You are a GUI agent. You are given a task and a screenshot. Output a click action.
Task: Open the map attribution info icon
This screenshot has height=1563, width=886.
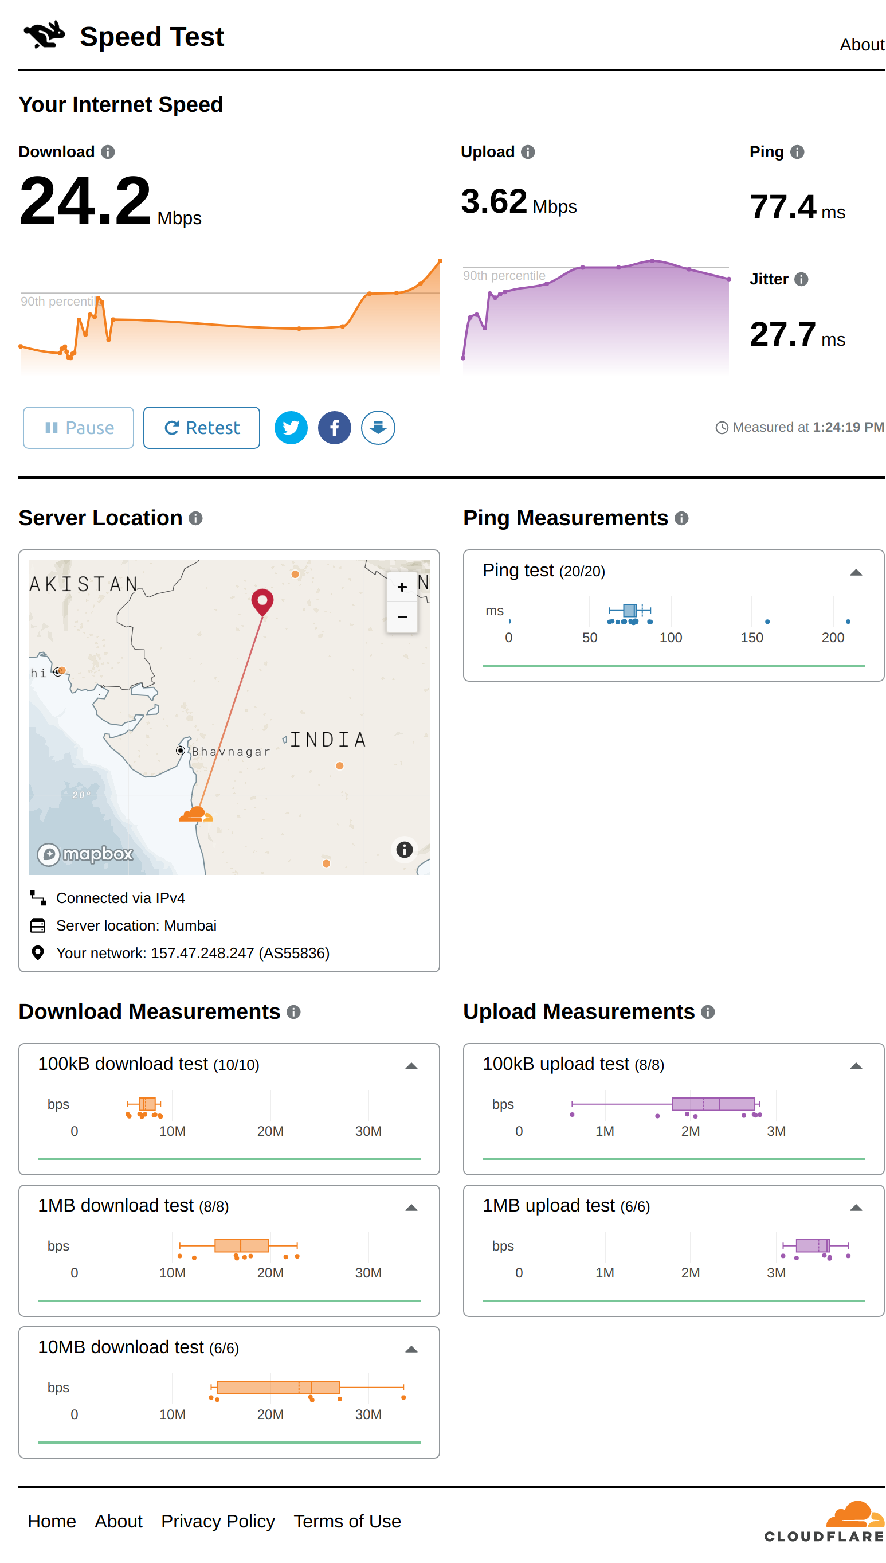click(x=405, y=850)
